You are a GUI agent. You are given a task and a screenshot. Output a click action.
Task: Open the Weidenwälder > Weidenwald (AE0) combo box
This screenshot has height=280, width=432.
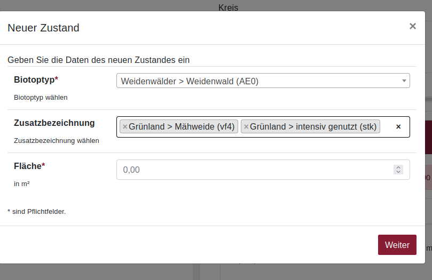pos(256,81)
